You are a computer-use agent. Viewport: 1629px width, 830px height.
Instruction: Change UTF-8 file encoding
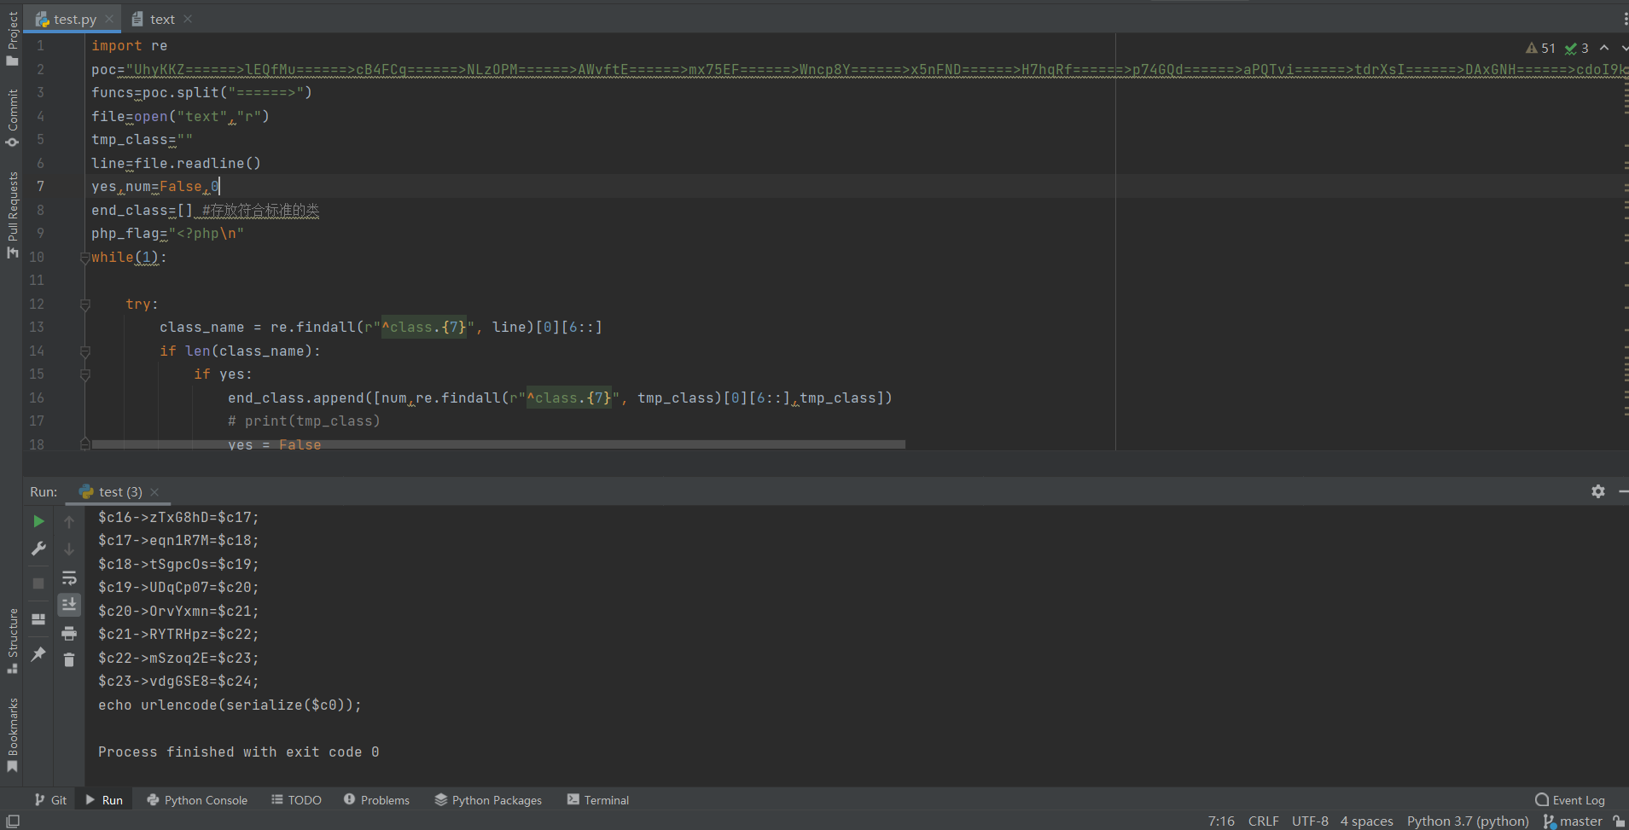click(x=1310, y=821)
